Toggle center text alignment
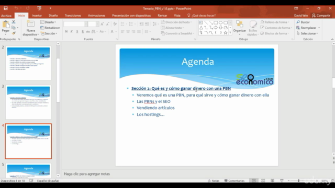335x188 pixels. click(x=128, y=31)
